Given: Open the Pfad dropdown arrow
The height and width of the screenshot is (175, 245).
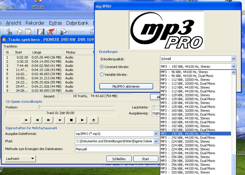Looking at the screenshot, I should coord(156,141).
